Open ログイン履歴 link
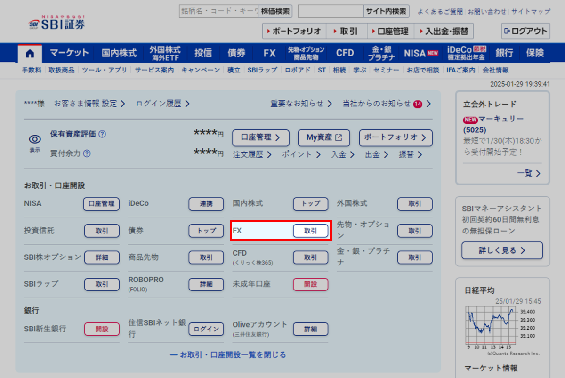 pyautogui.click(x=162, y=104)
